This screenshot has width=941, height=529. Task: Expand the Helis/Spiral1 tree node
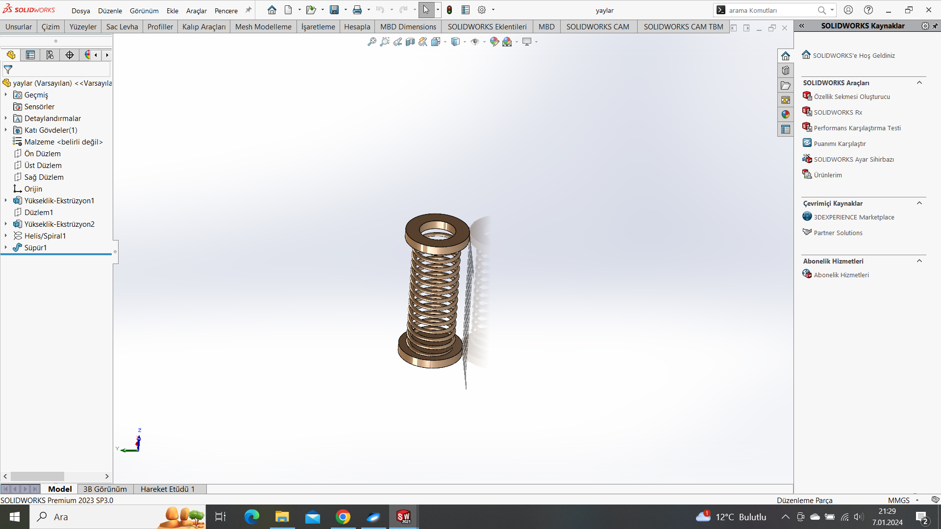coord(6,236)
